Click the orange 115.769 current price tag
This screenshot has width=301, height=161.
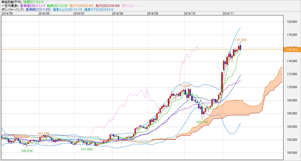291,49
